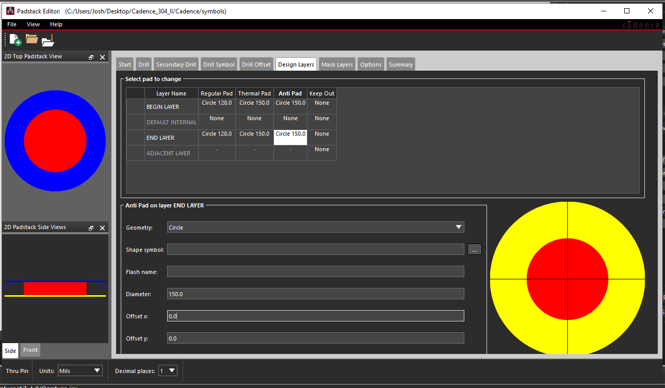Close the 2D Padstack Side Views panel

(x=102, y=228)
